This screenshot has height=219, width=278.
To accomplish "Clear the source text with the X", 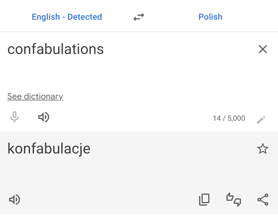I will (263, 49).
